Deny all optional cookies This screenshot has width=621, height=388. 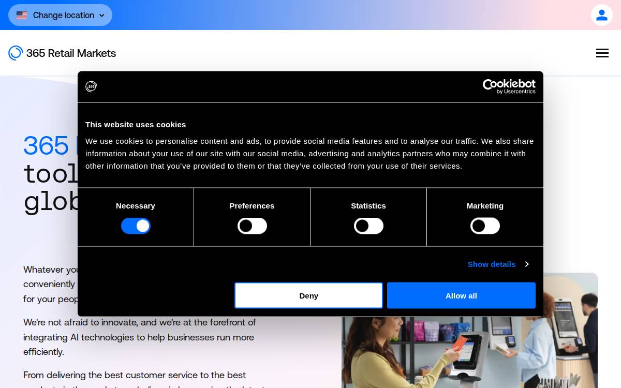(x=308, y=295)
